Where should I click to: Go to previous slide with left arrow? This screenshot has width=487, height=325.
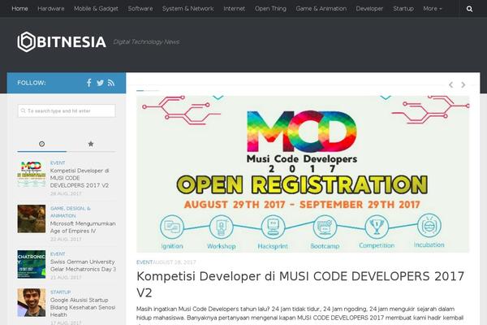(451, 84)
